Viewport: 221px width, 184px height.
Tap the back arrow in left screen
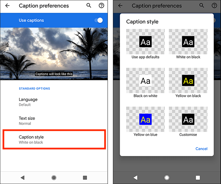pos(7,6)
